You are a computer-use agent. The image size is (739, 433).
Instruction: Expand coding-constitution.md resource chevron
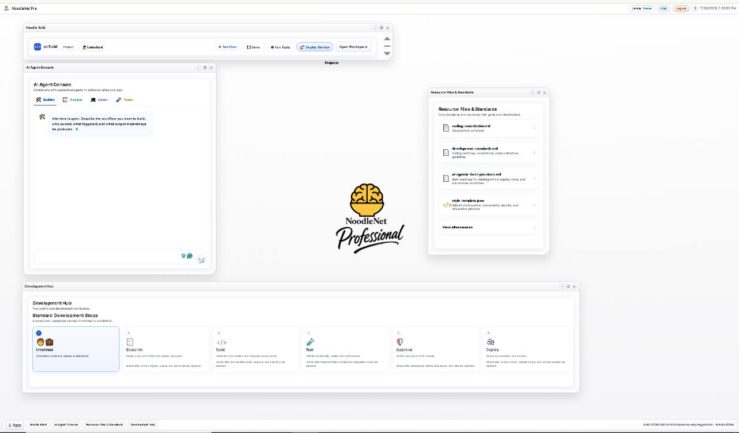click(534, 128)
